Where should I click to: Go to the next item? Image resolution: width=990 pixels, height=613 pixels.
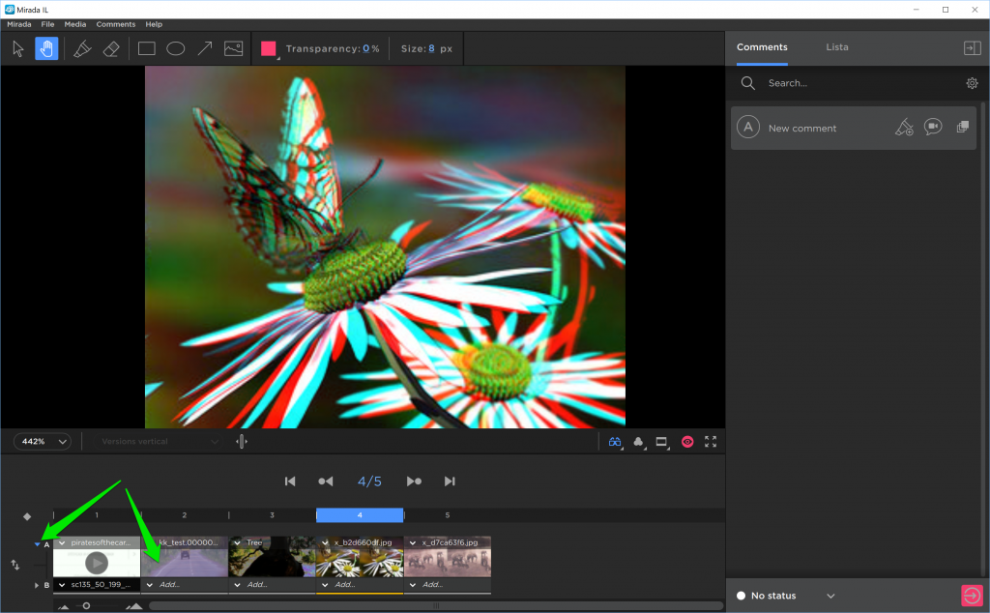[414, 482]
